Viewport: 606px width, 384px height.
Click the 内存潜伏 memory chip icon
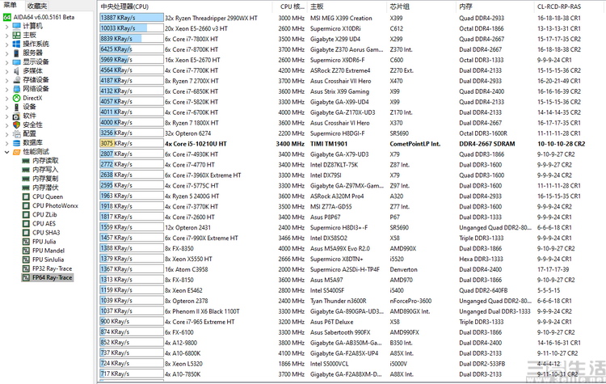pos(26,188)
